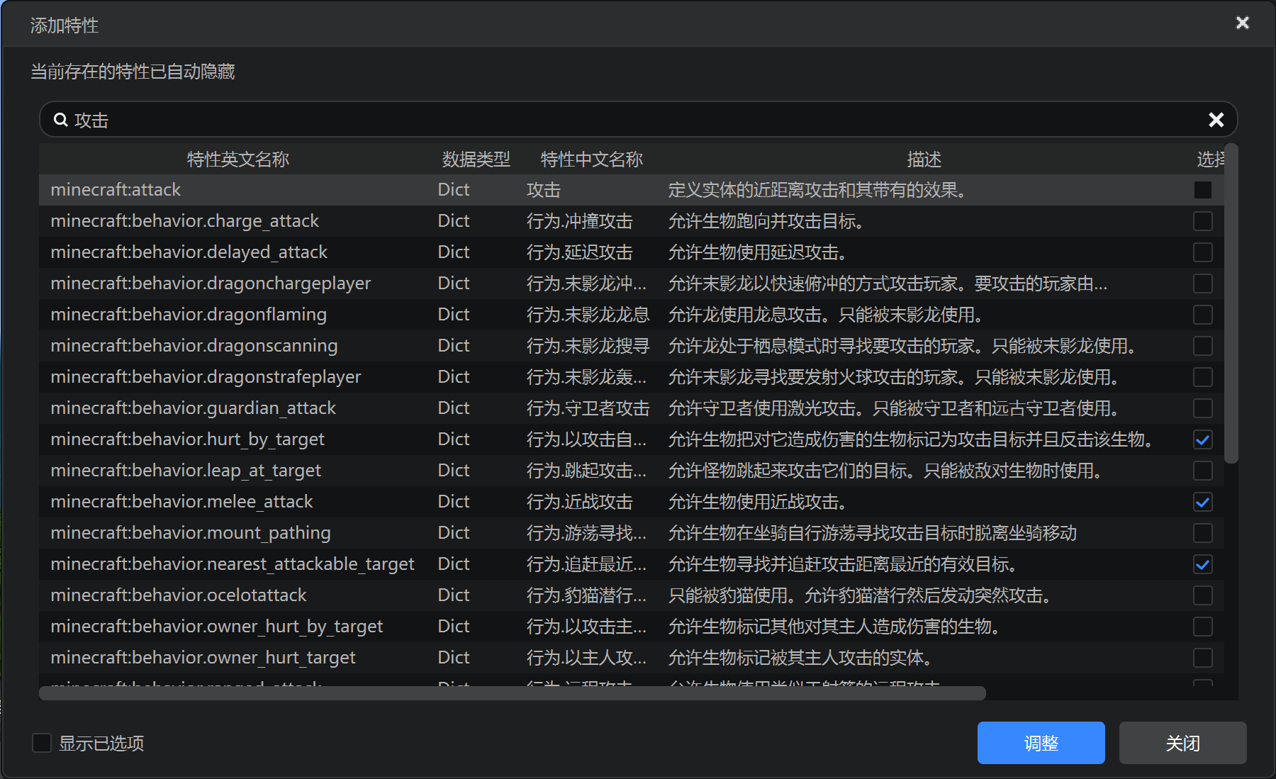Click the 描述 column header
The width and height of the screenshot is (1276, 779).
924,159
